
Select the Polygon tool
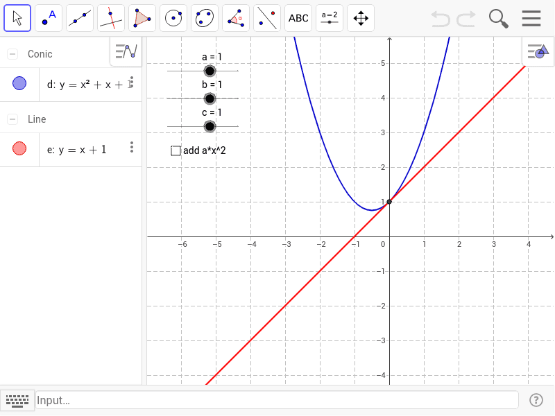pos(142,17)
